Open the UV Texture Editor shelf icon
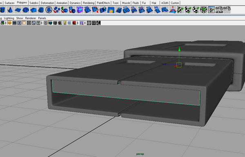Image resolution: width=245 pixels, height=157 pixels. pyautogui.click(x=211, y=10)
